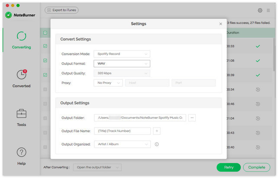Add a tag to output file name
278x178 pixels.
click(x=157, y=131)
